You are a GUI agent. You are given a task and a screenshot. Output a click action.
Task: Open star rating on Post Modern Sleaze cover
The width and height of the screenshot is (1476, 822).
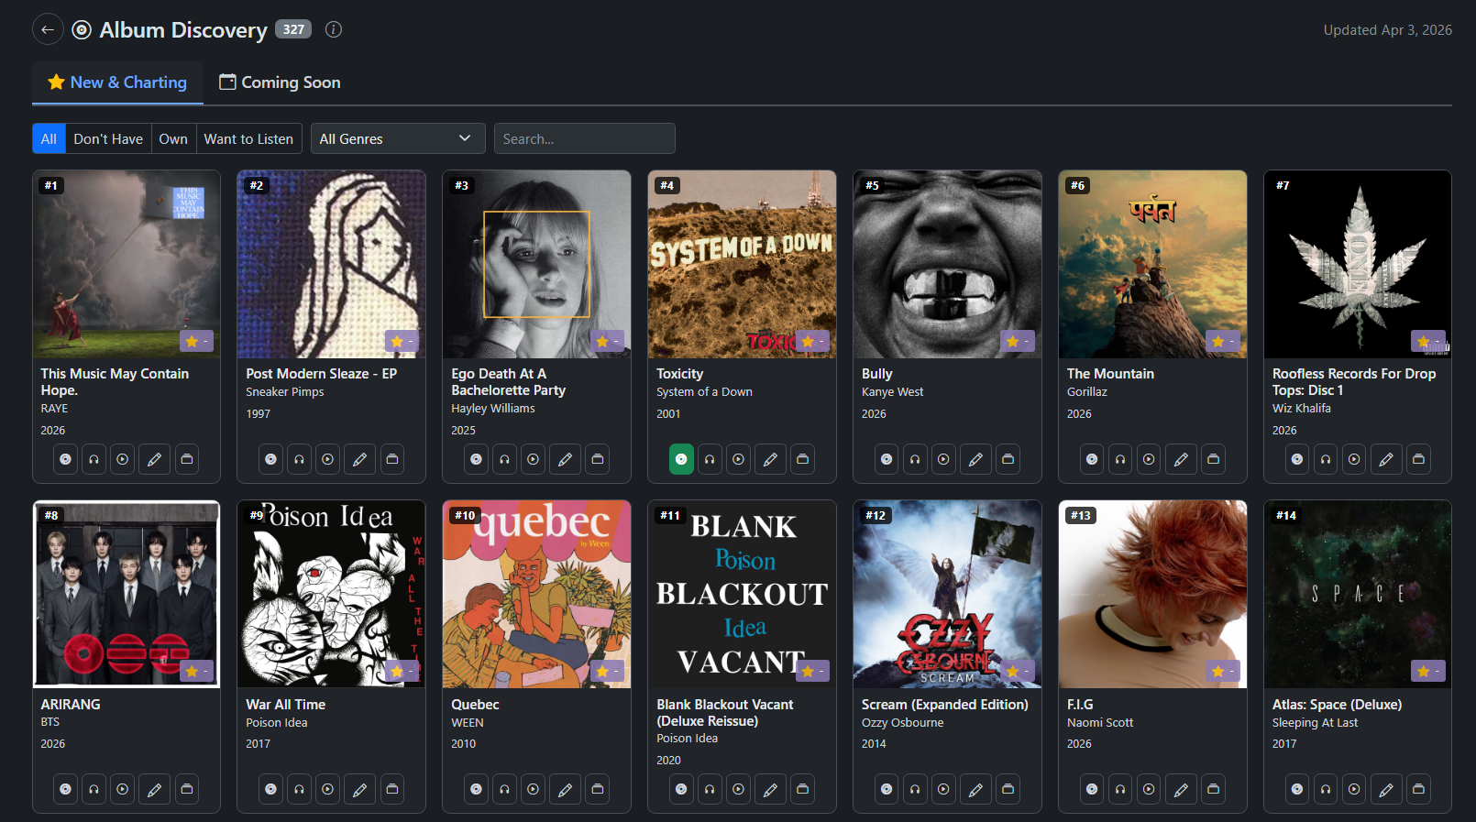pos(402,341)
